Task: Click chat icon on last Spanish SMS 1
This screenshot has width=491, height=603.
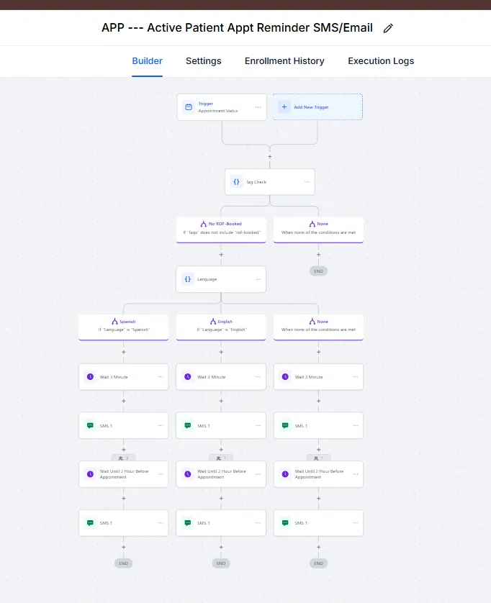Action: point(90,523)
